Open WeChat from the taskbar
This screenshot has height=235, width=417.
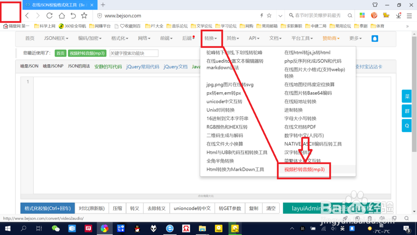pyautogui.click(x=55, y=229)
